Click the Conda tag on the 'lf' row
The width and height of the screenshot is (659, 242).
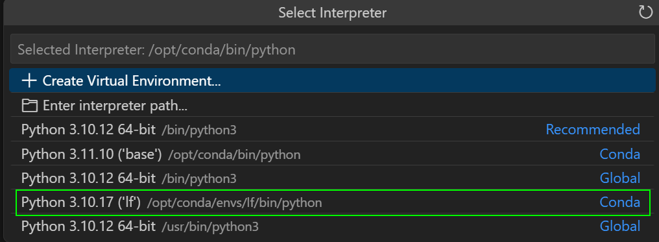click(x=619, y=202)
